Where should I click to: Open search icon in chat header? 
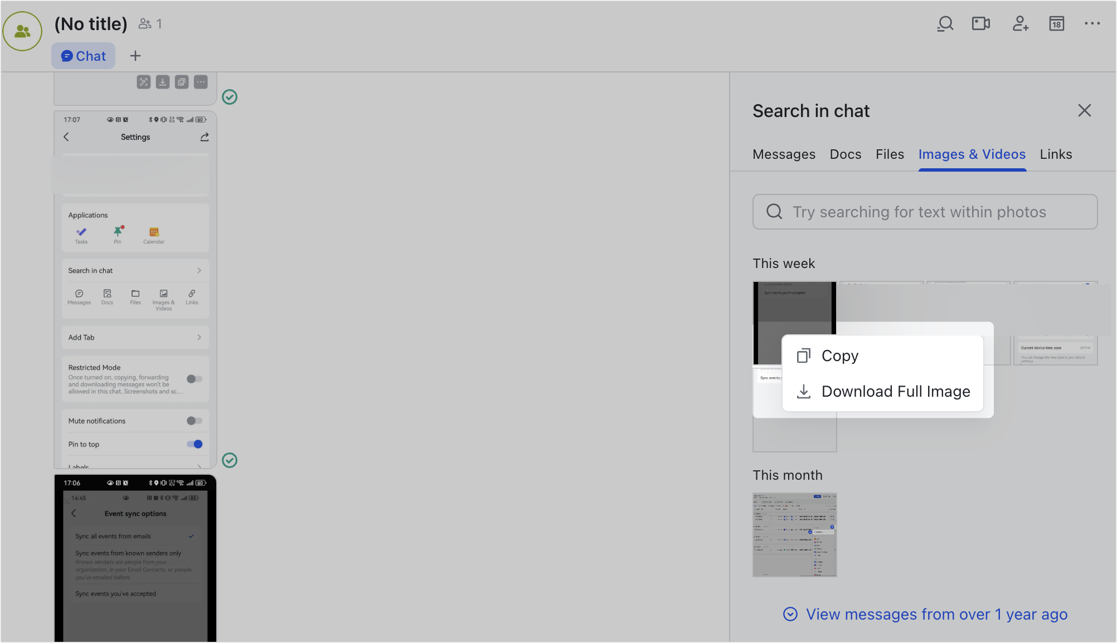pos(945,24)
